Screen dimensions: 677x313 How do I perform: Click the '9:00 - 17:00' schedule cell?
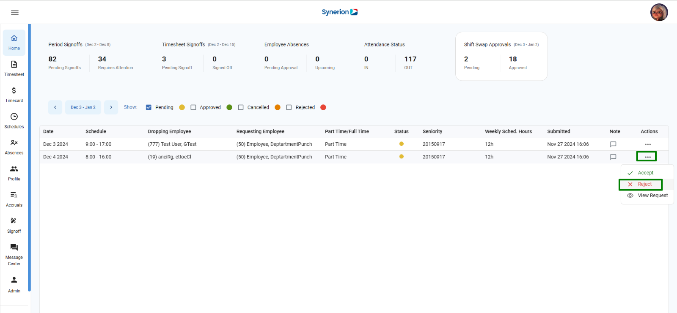coord(98,144)
